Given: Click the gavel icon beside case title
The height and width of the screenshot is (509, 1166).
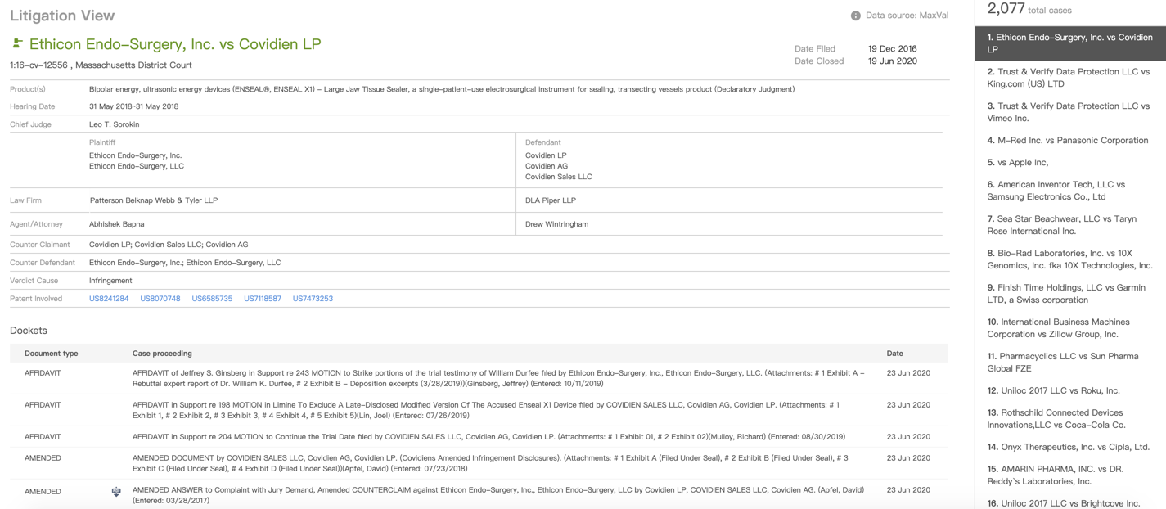Looking at the screenshot, I should [x=17, y=43].
